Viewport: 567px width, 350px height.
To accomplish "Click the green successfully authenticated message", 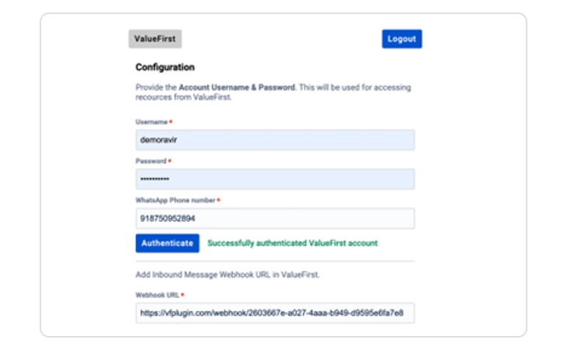I will [292, 243].
